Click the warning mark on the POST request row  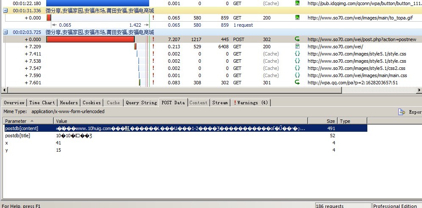click(153, 39)
